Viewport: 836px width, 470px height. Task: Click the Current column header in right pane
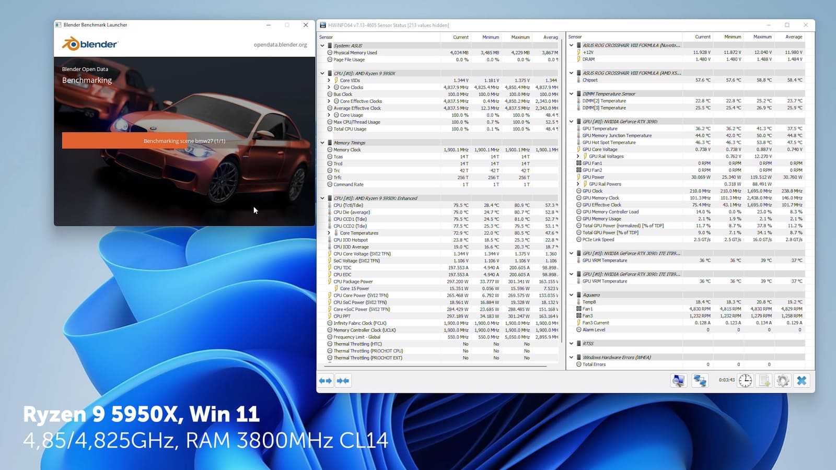[x=702, y=37]
